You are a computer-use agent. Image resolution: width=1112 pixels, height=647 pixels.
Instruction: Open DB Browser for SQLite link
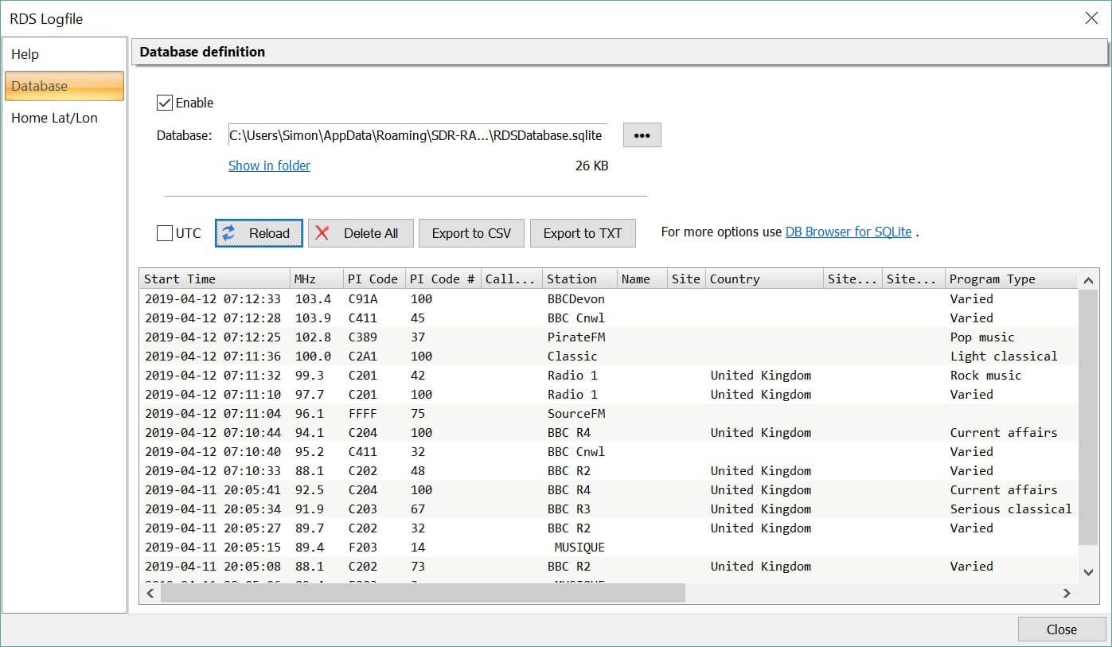tap(848, 232)
